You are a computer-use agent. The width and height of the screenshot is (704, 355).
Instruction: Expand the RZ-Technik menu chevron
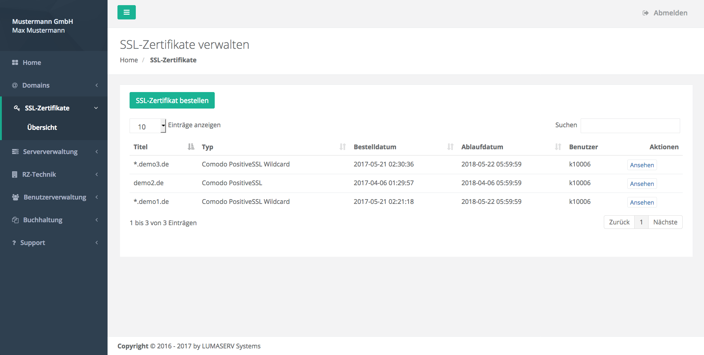[97, 175]
